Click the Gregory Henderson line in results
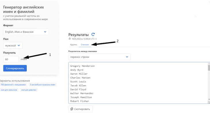Screen dimensions: 210x113 83,66
